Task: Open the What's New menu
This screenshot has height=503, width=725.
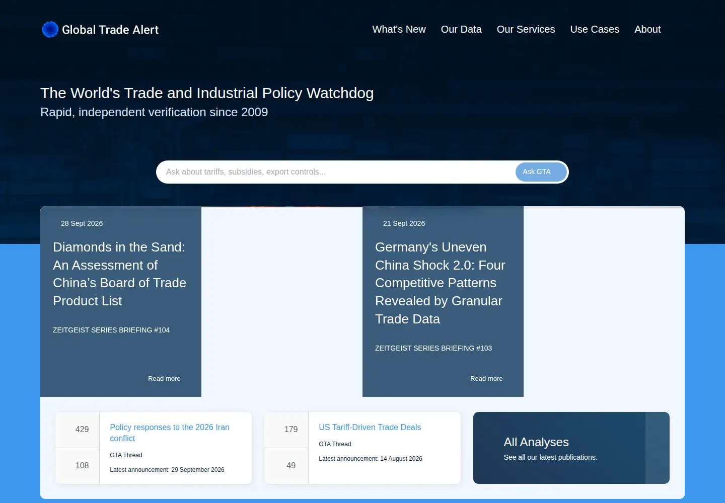Action: (x=399, y=29)
